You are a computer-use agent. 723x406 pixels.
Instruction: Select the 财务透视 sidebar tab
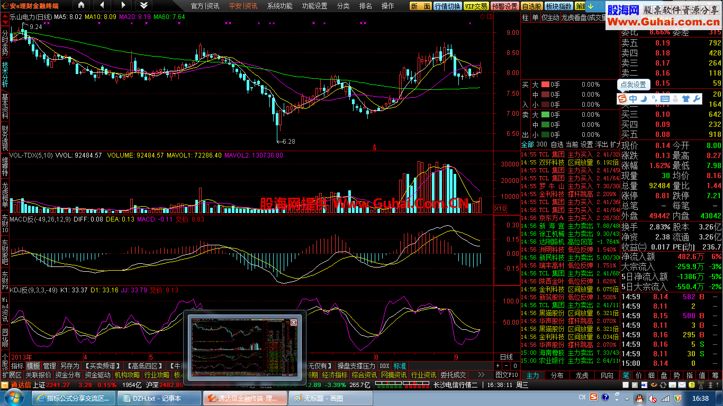[x=5, y=137]
